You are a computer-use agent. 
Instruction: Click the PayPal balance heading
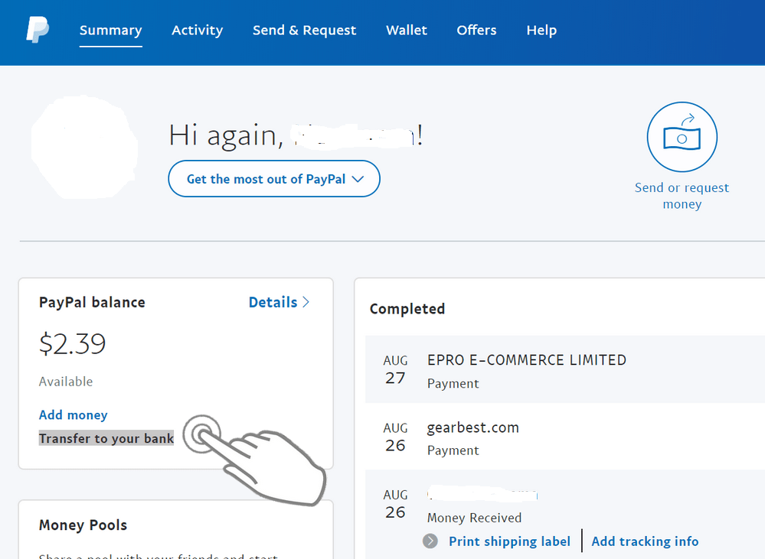(x=92, y=302)
